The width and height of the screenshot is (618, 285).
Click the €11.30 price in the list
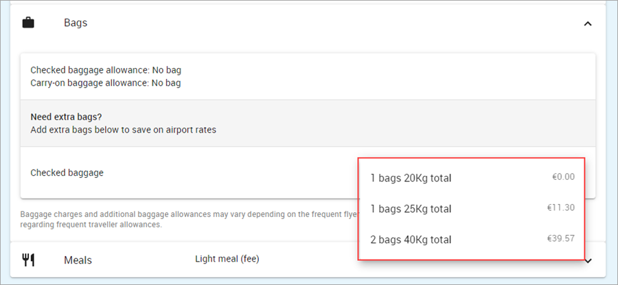coord(561,207)
